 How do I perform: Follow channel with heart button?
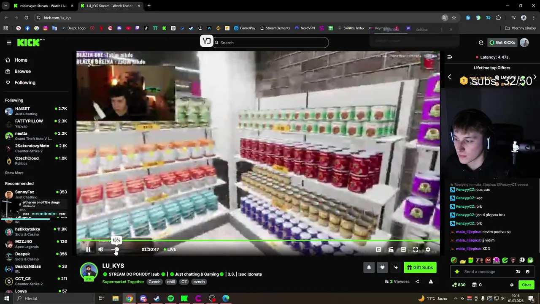click(x=383, y=267)
